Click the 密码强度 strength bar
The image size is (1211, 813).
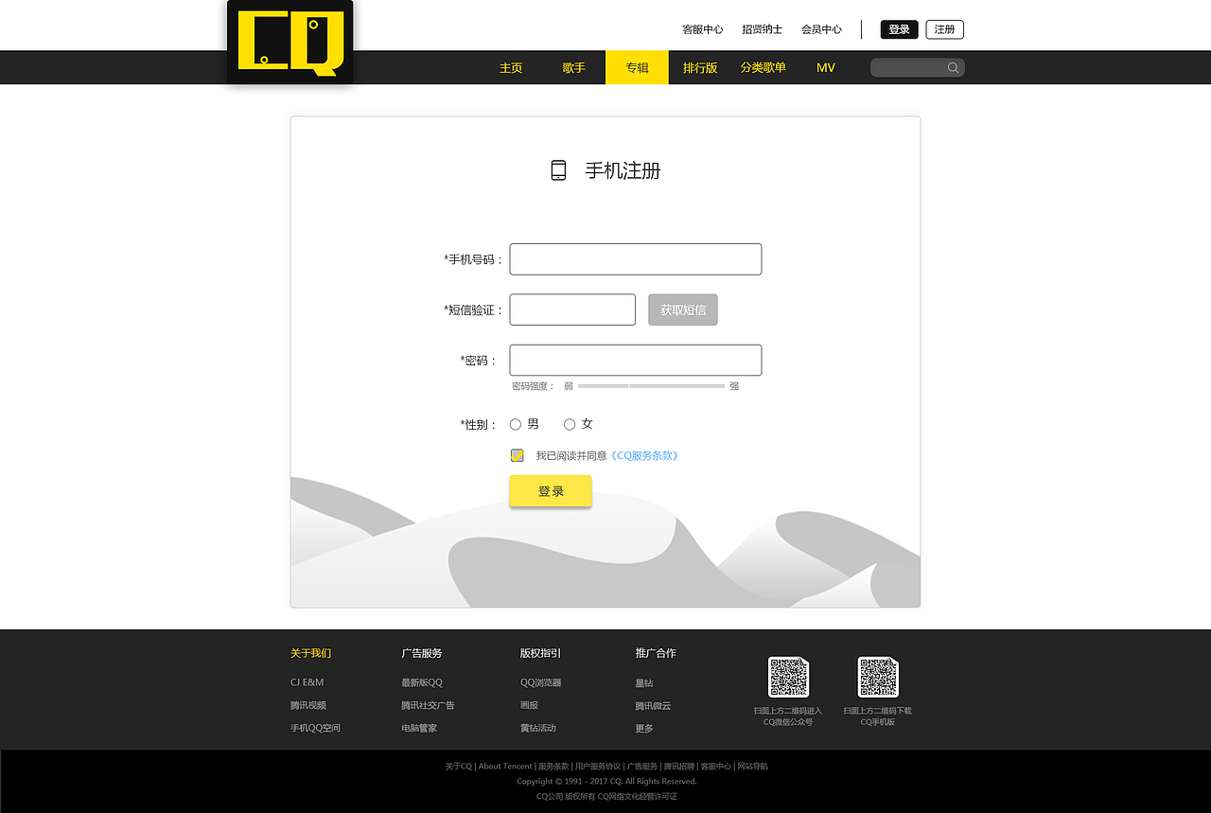tap(651, 386)
